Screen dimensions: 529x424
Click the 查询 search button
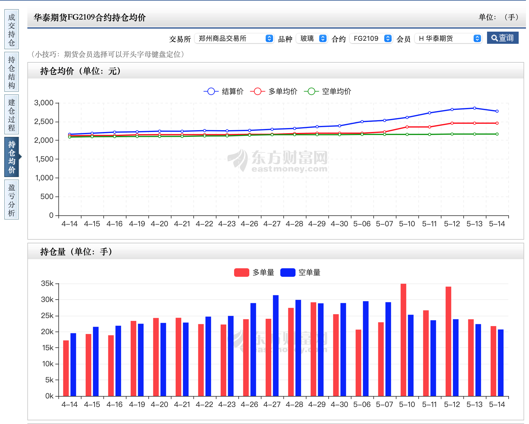coord(503,38)
